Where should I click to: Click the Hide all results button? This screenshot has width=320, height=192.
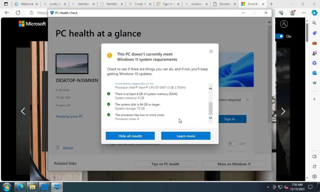click(x=130, y=136)
